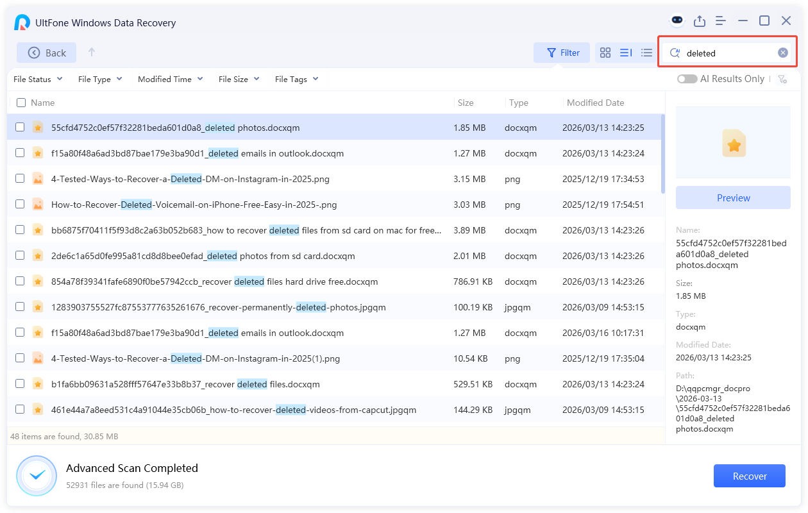Open the Modified Time dropdown

(x=170, y=79)
